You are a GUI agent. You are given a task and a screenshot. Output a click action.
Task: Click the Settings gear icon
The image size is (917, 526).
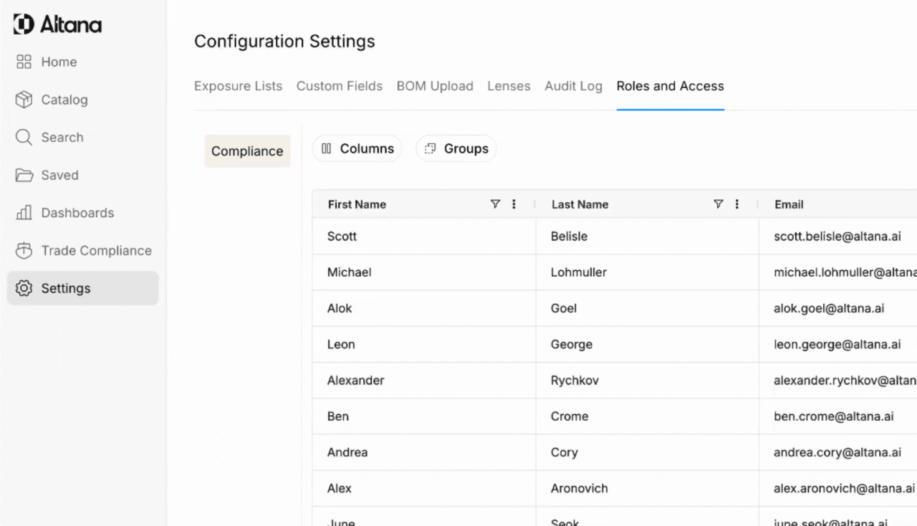[24, 289]
